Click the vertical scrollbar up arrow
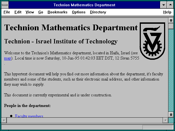The image size is (175, 131). 171,20
